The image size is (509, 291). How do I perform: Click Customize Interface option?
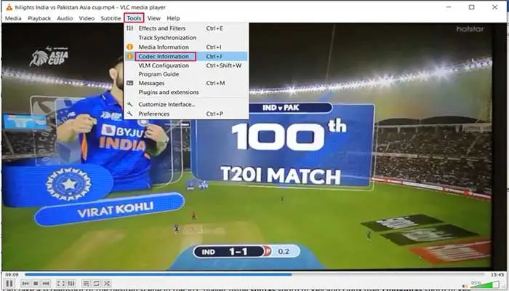(167, 104)
